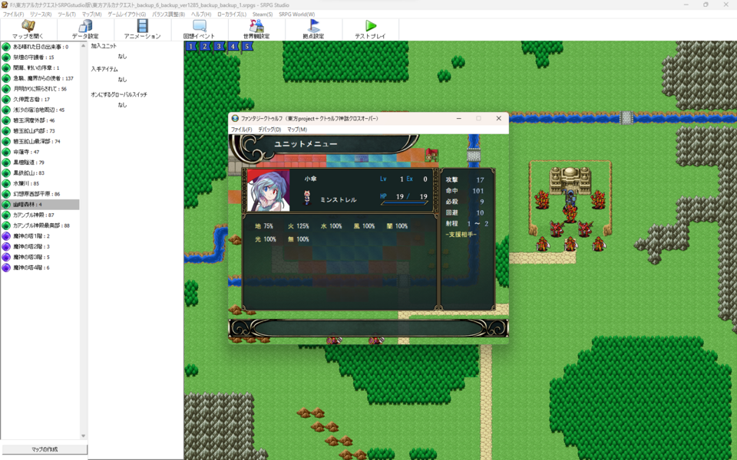Select blue flag tab 1 on map

point(191,46)
